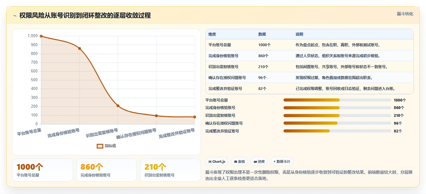
Task: Click the last chart point for 完成整改并验证账号
Action: tap(194, 117)
